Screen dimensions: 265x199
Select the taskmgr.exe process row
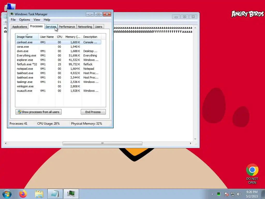[x=58, y=82]
